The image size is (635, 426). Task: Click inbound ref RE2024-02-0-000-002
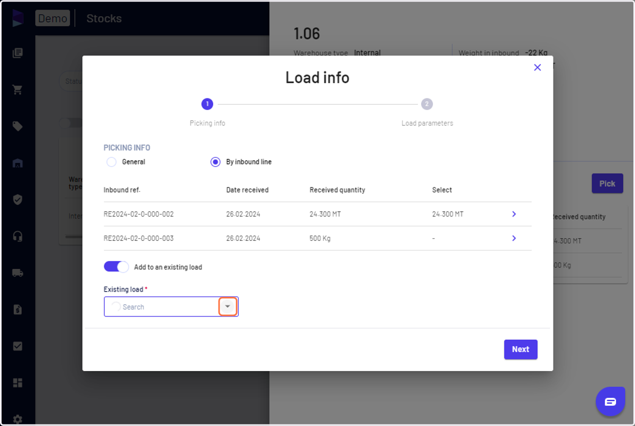[139, 214]
